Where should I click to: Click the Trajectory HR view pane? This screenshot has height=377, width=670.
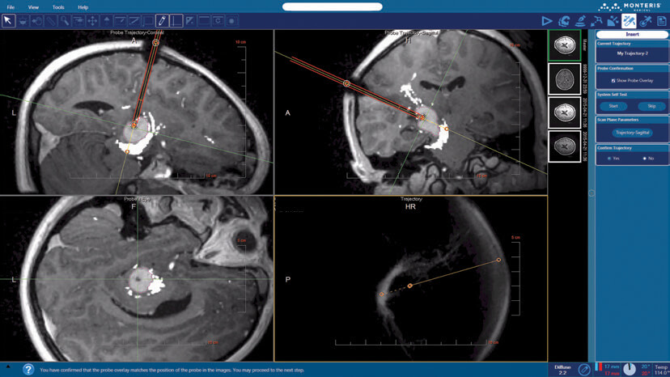coord(410,278)
